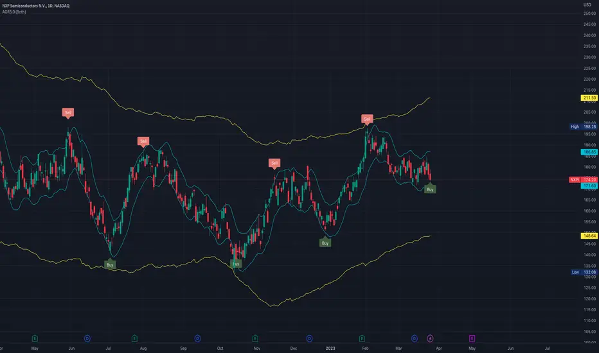Click the green earnings E marker near May 2022
This screenshot has height=353, width=599.
(35, 338)
